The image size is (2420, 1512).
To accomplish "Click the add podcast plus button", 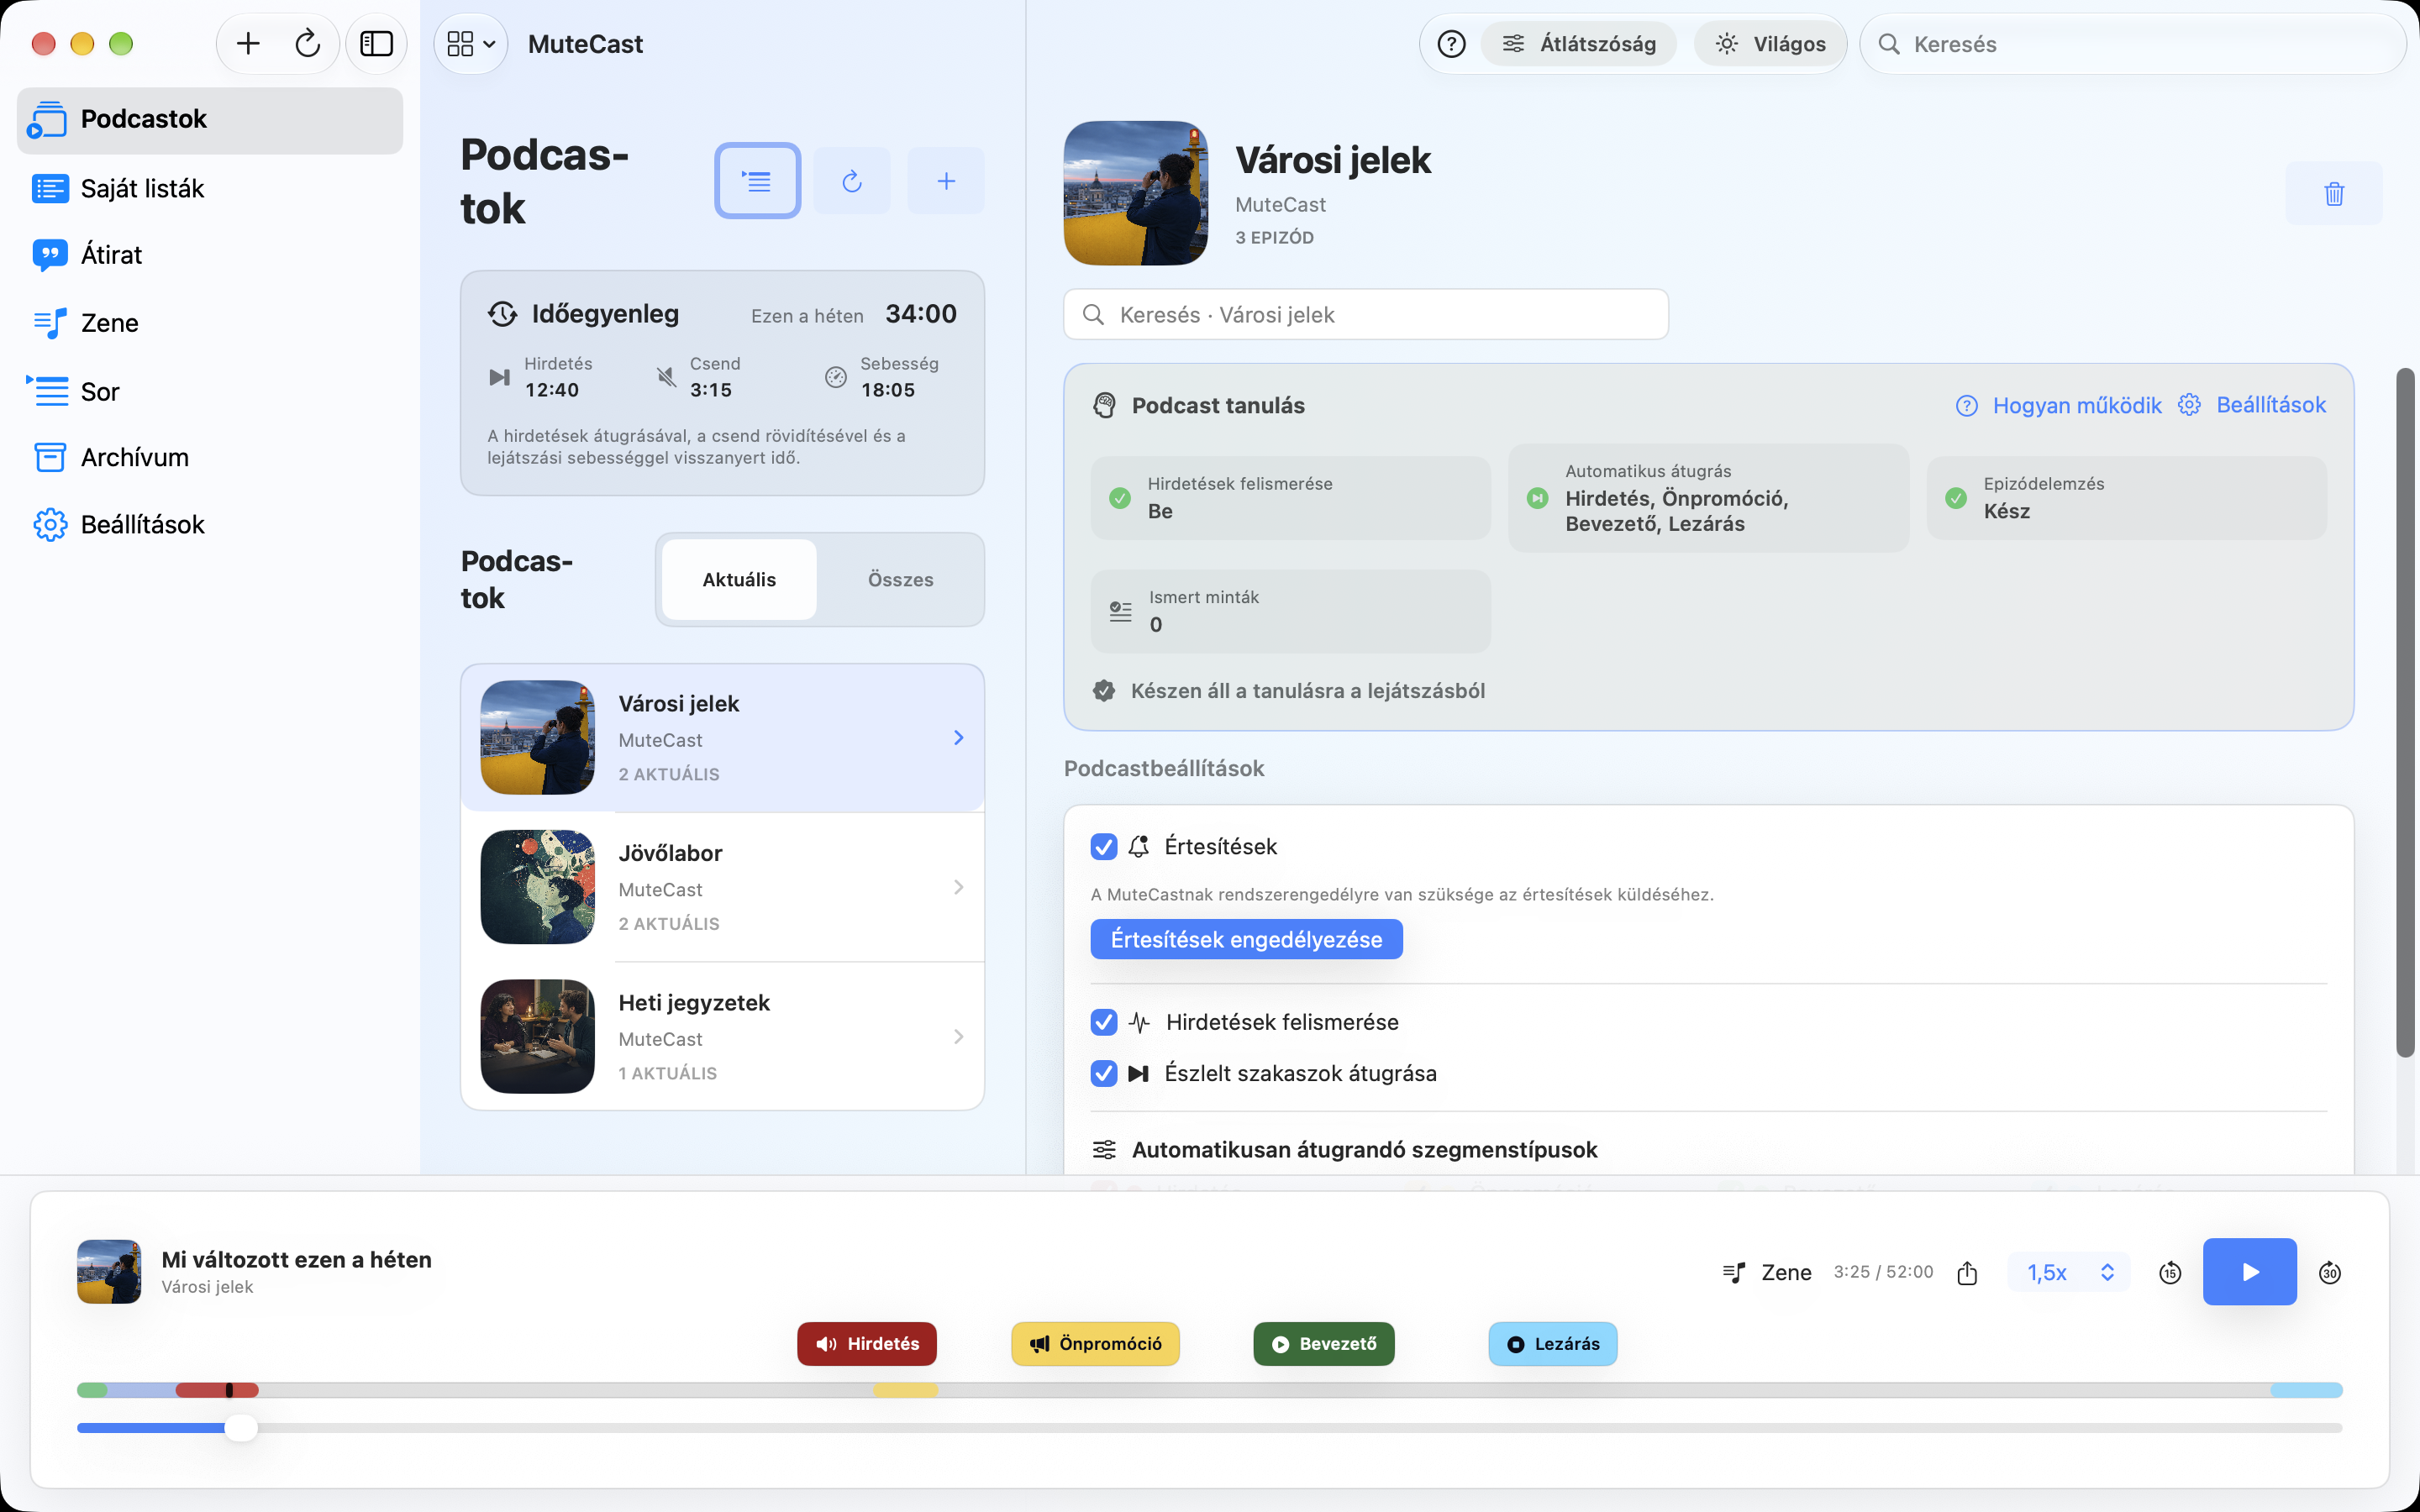I will click(x=946, y=181).
